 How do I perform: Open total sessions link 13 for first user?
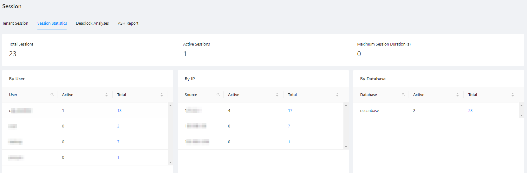click(x=119, y=111)
